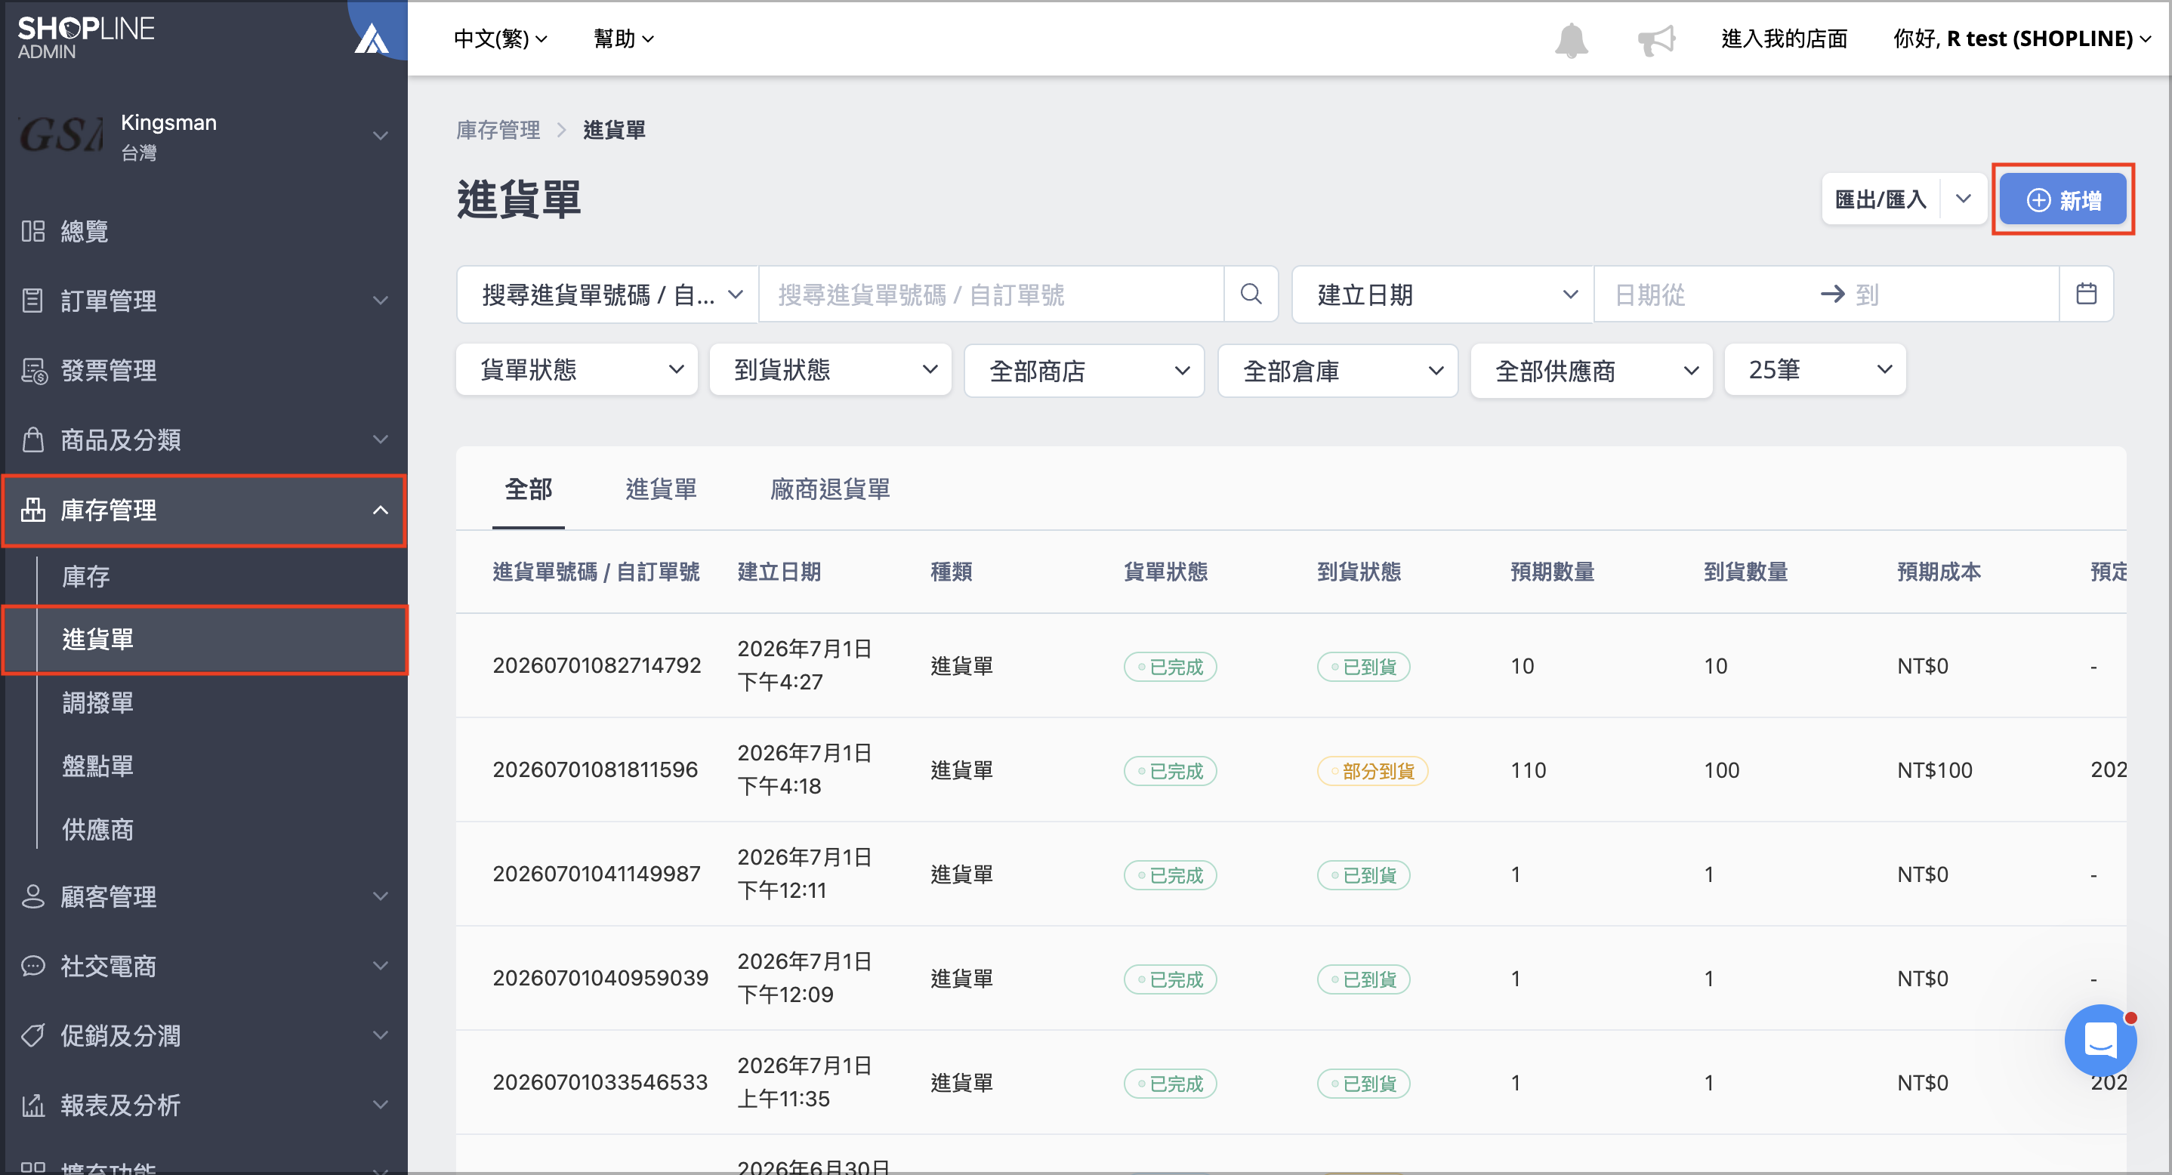Open the announcements megaphone icon
This screenshot has width=2172, height=1175.
(1656, 39)
